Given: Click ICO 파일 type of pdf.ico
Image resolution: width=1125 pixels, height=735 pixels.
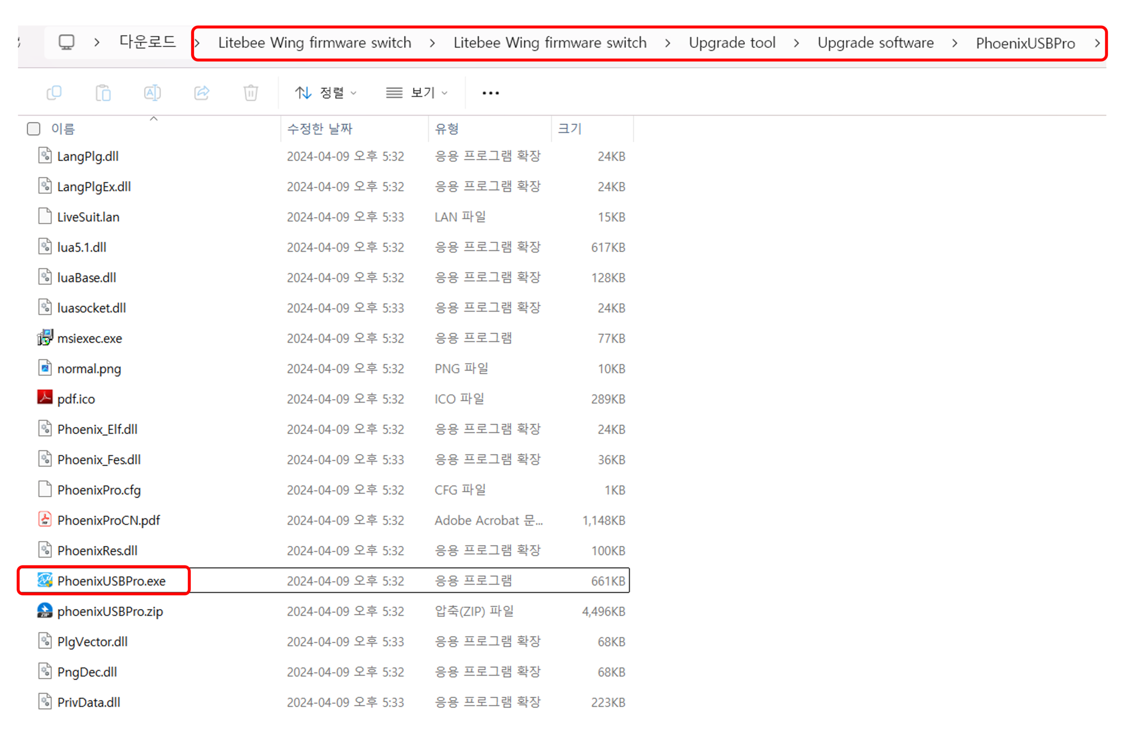Looking at the screenshot, I should click(x=459, y=399).
